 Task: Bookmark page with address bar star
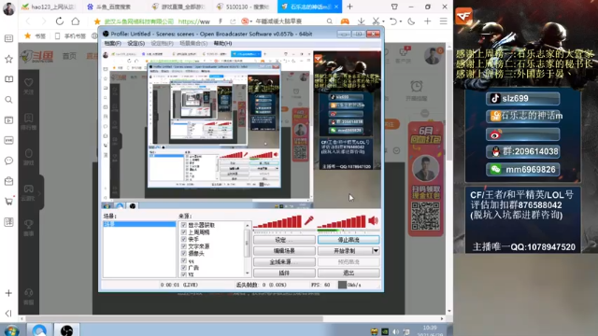[97, 21]
